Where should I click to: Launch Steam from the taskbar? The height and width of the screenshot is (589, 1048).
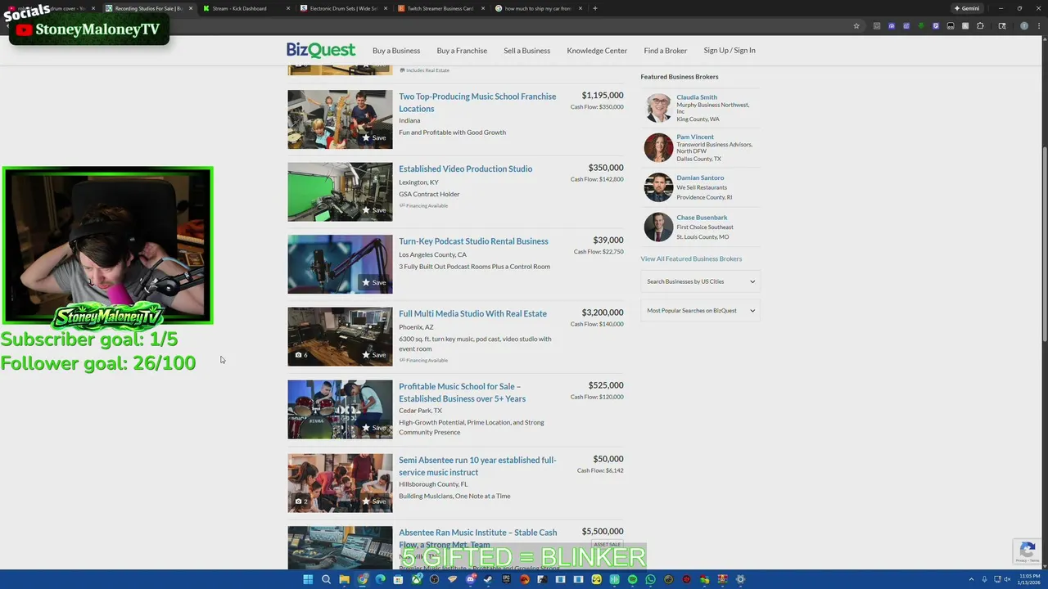pyautogui.click(x=488, y=579)
